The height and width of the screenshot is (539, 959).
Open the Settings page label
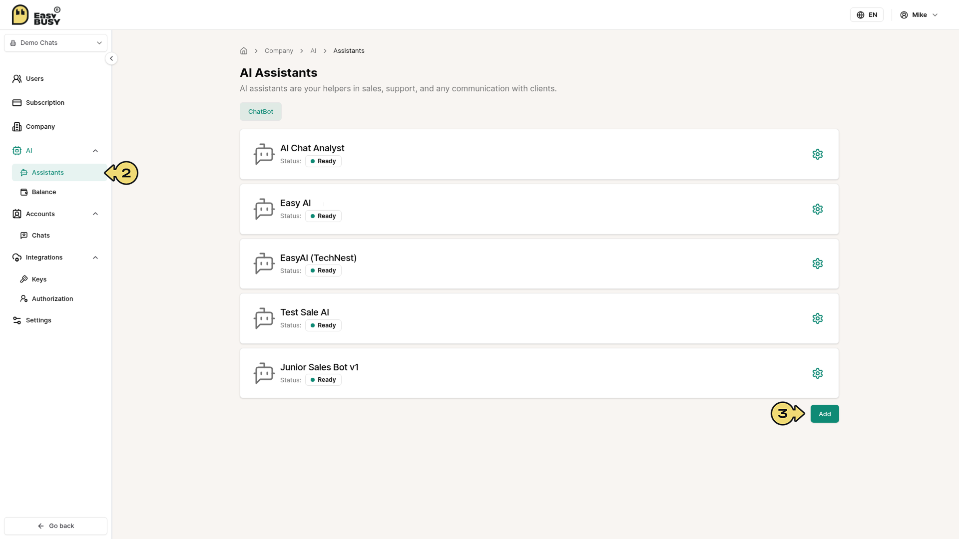pyautogui.click(x=38, y=320)
